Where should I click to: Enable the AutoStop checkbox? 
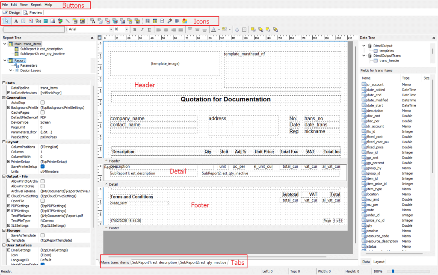[x=42, y=103]
